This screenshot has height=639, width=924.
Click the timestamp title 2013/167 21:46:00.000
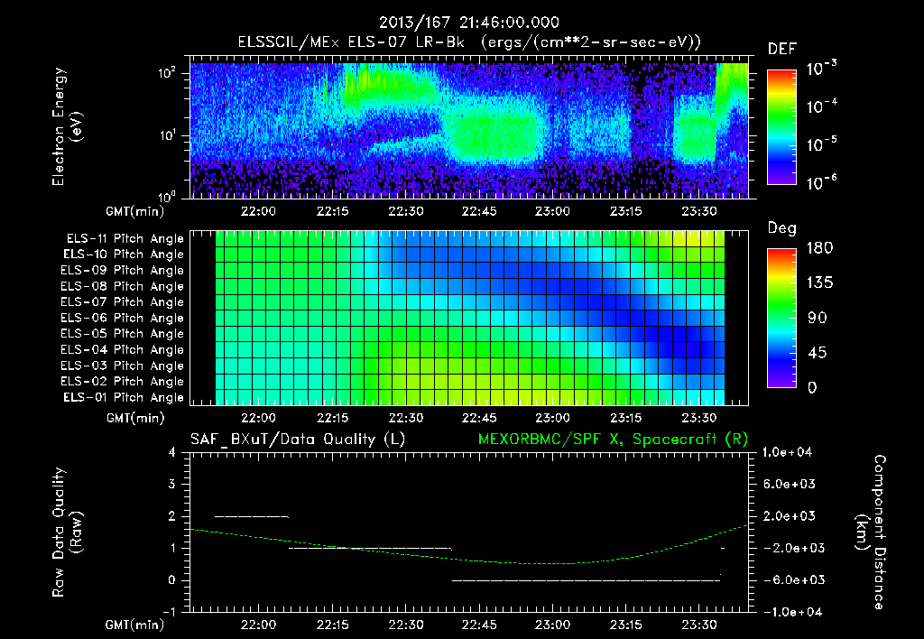point(468,23)
